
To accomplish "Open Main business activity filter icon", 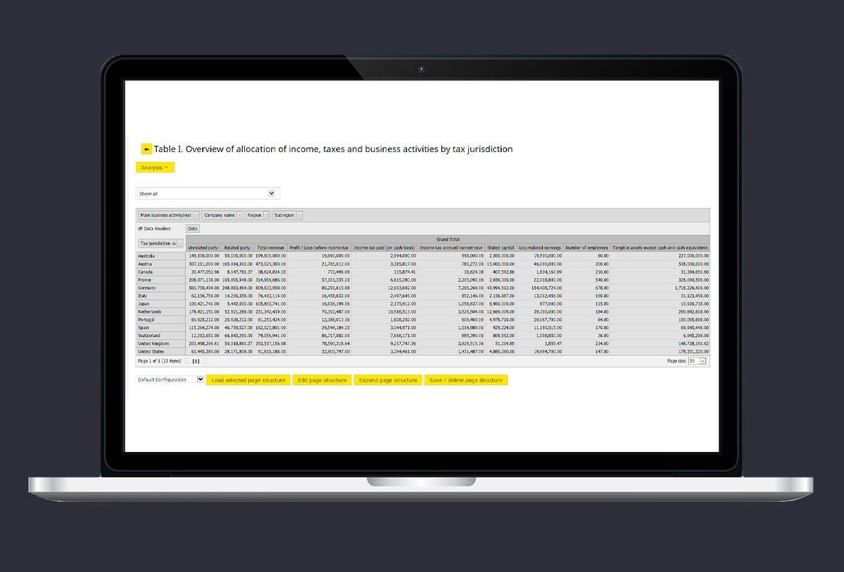I will coord(196,215).
